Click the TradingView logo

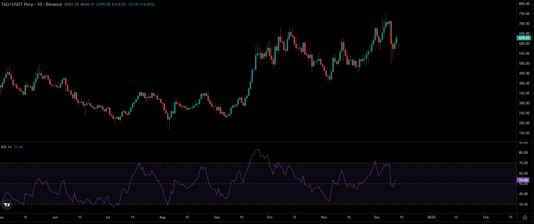[x=7, y=205]
